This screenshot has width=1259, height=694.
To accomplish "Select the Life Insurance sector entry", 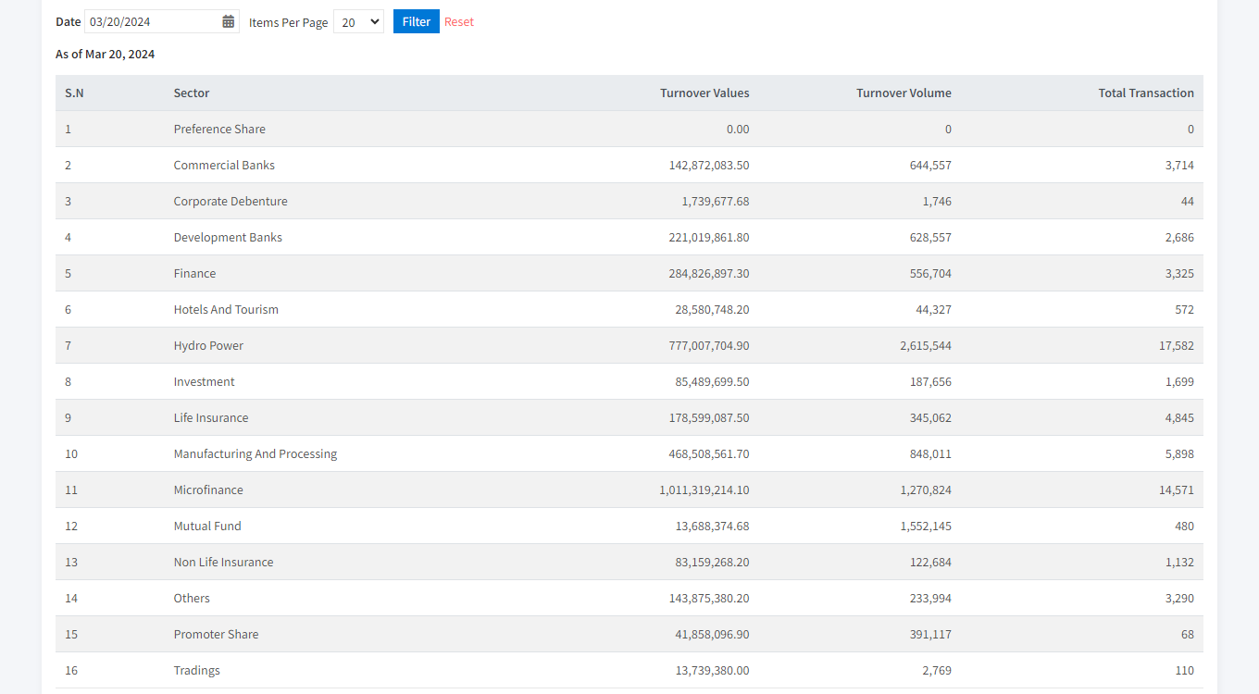I will pyautogui.click(x=211, y=418).
